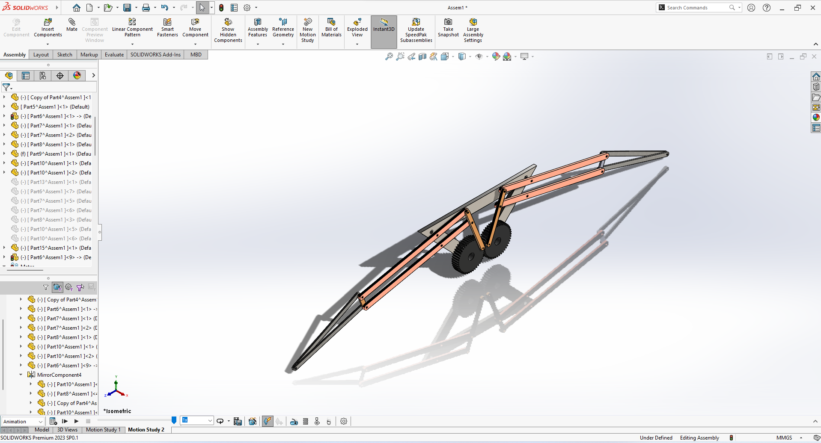Click the Calculate motion study button
This screenshot has width=821, height=443.
tap(54, 421)
